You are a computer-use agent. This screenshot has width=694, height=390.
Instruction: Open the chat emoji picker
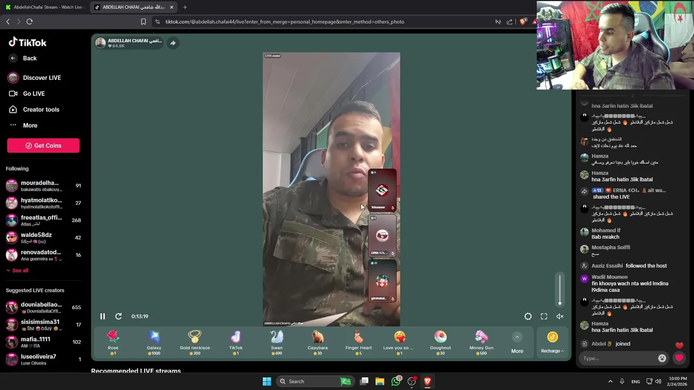662,358
